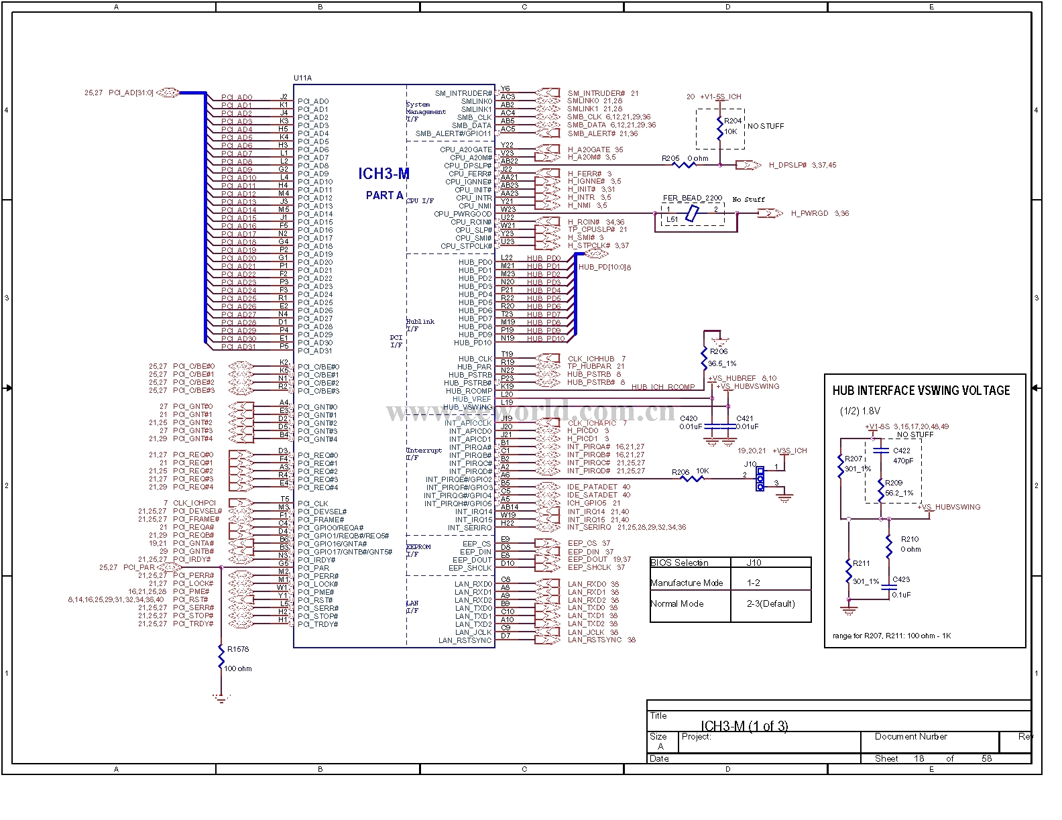Click the H_DPSLP# 3,37,45 net label
Viewport: 1062px width, 820px height.
click(803, 165)
